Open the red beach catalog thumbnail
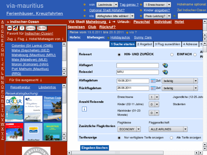 (14, 132)
